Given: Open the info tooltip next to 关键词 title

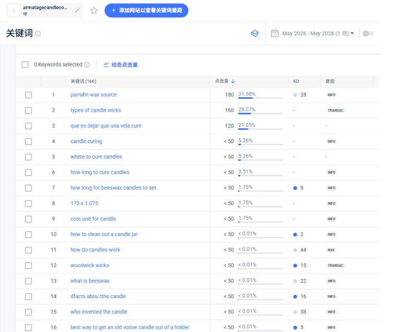Looking at the screenshot, I should tap(38, 33).
